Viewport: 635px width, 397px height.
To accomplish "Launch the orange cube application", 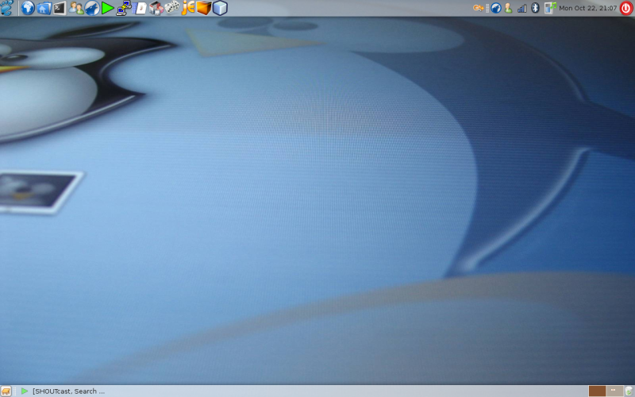I will [x=204, y=8].
